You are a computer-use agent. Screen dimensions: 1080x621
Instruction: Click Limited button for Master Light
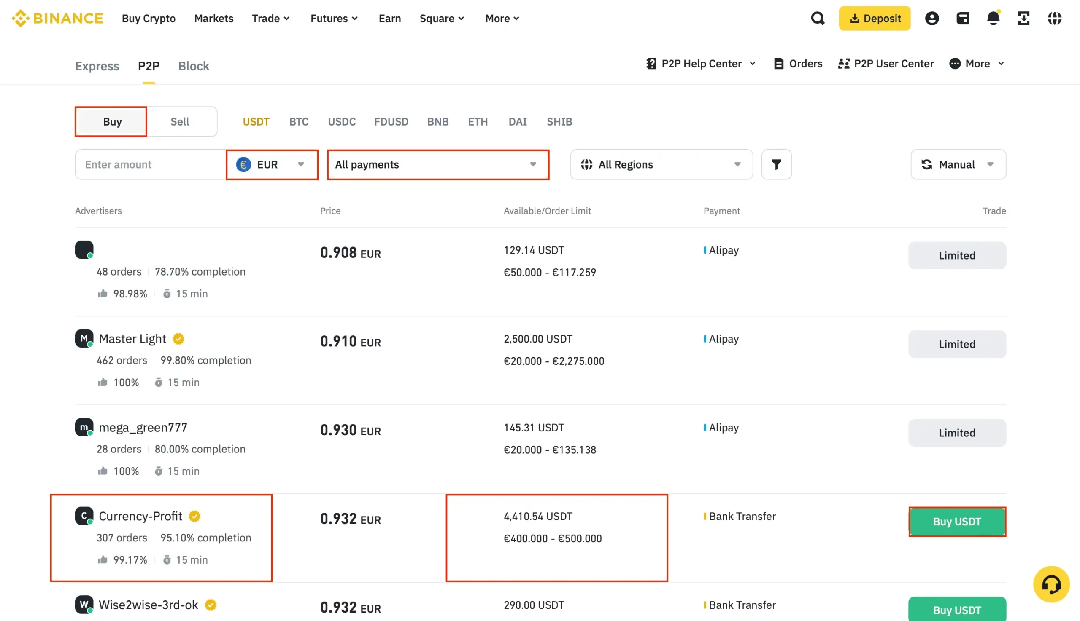pyautogui.click(x=956, y=344)
